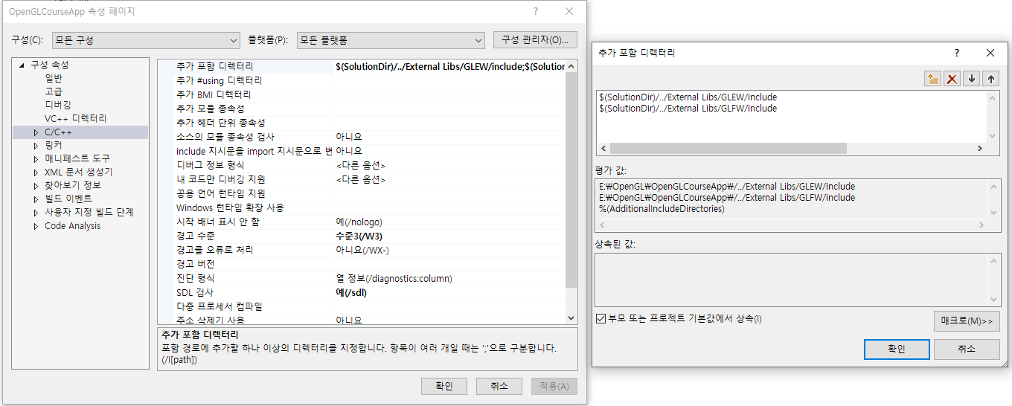Click the evaluated %(AdditionalIncludeDirectories) line

tap(662, 209)
